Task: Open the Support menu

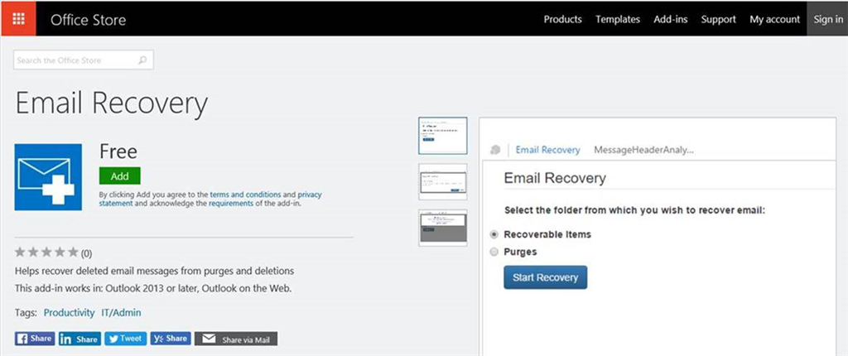Action: click(718, 20)
